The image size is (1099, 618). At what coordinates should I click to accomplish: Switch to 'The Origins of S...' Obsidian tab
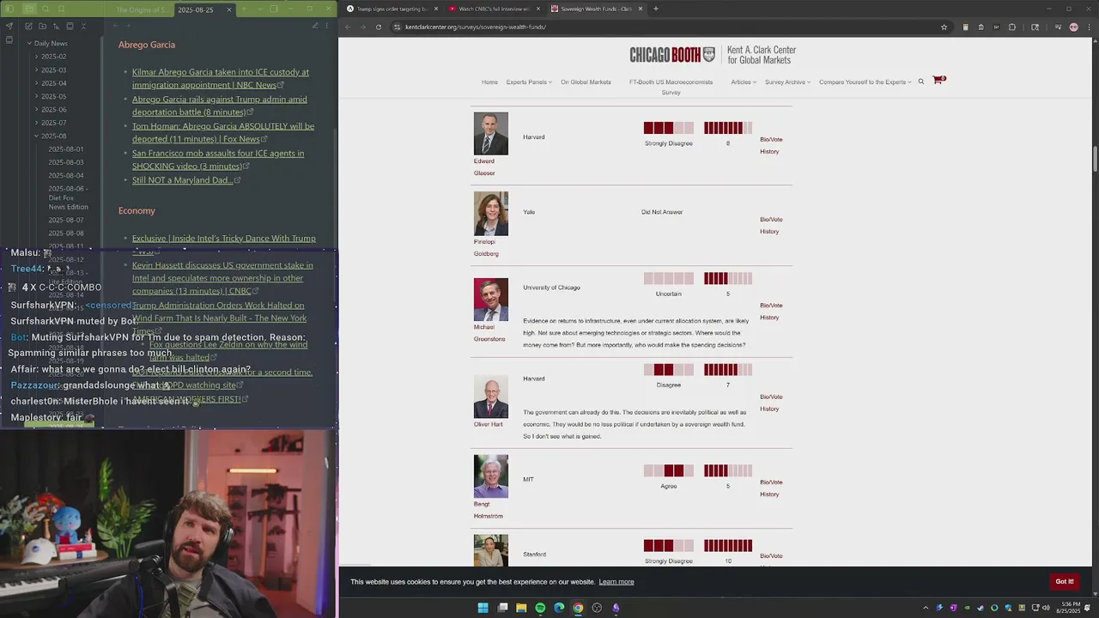(x=140, y=9)
